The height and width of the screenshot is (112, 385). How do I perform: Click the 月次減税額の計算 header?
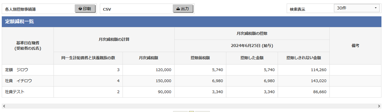(x=114, y=40)
